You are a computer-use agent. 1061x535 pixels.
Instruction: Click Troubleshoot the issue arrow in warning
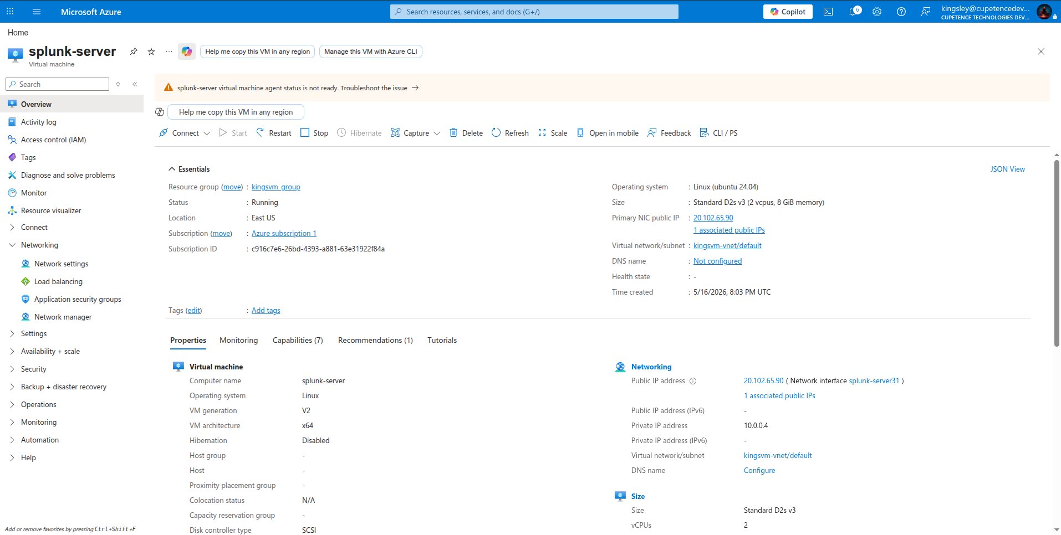(415, 88)
